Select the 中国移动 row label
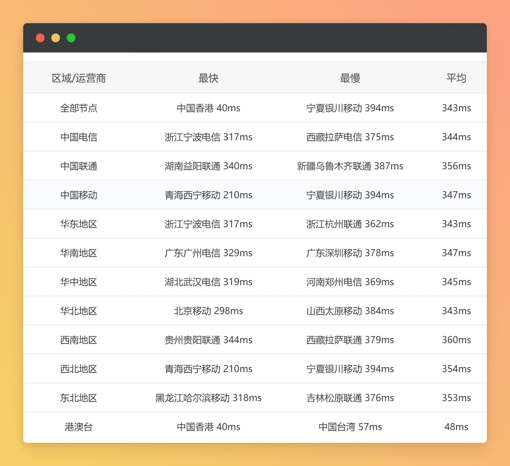 79,195
